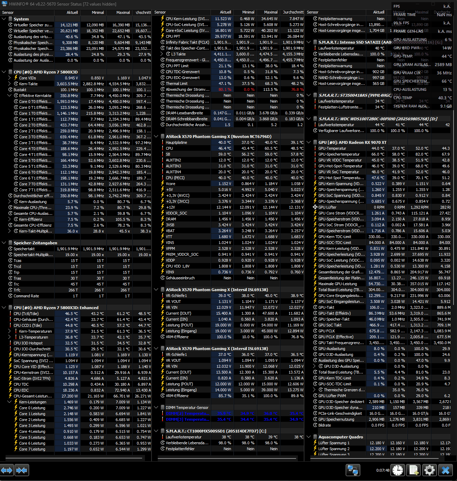457x481 pixels.
Task: Collapse the Effektive Kerntakte subtree
Action: pyautogui.click(x=9, y=96)
